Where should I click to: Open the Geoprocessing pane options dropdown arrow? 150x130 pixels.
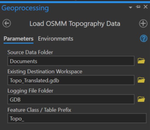click(x=130, y=7)
